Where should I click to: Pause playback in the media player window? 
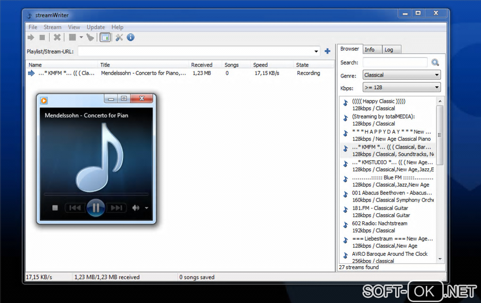pyautogui.click(x=96, y=208)
